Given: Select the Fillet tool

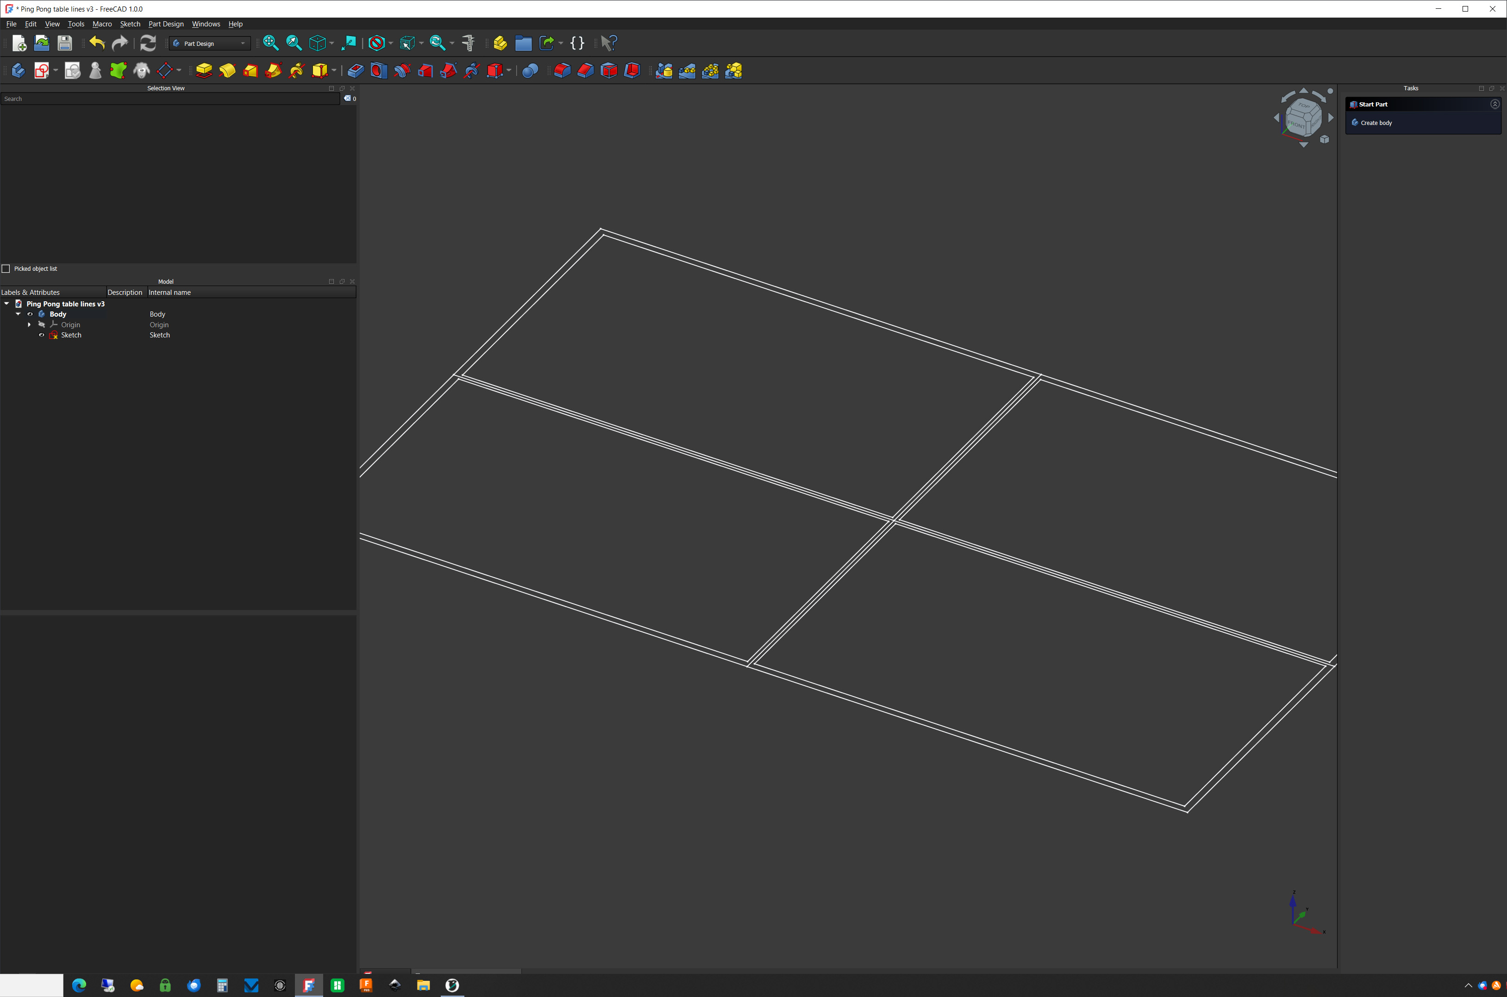Looking at the screenshot, I should pyautogui.click(x=562, y=70).
